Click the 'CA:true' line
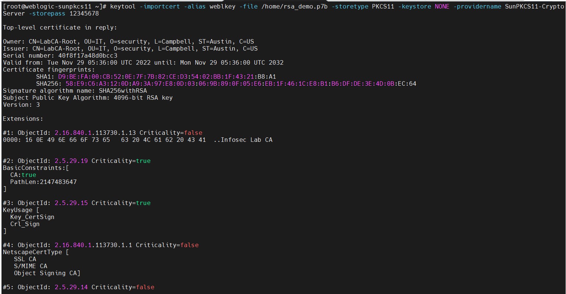 23,175
